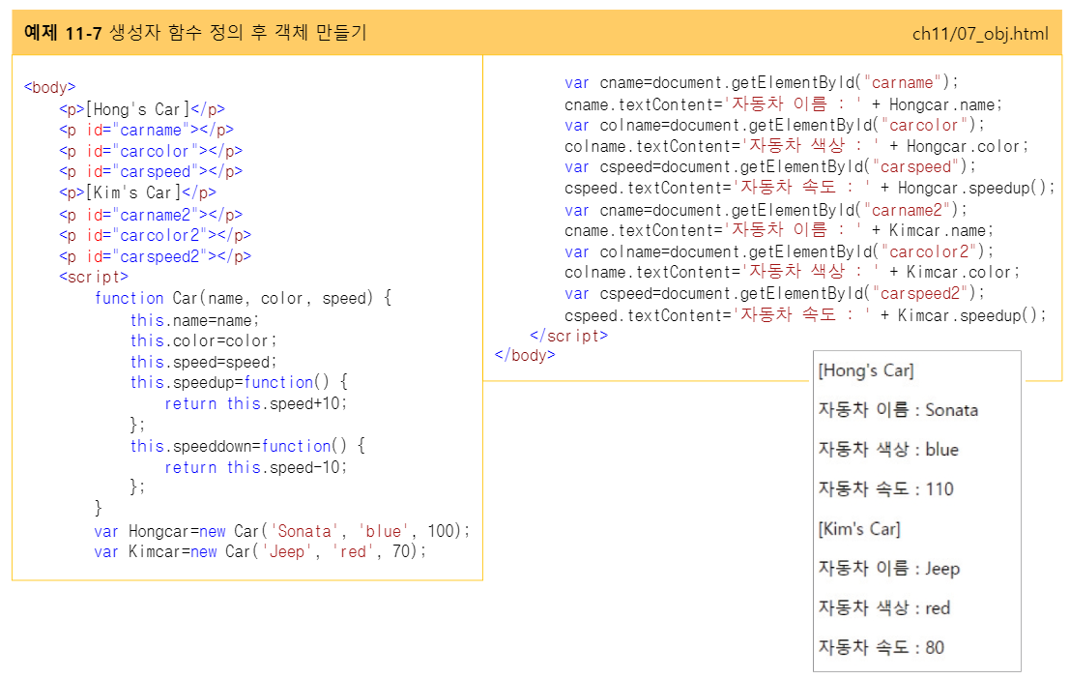This screenshot has height=679, width=1070.
Task: Click the closing </script> tag
Action: pyautogui.click(x=568, y=336)
